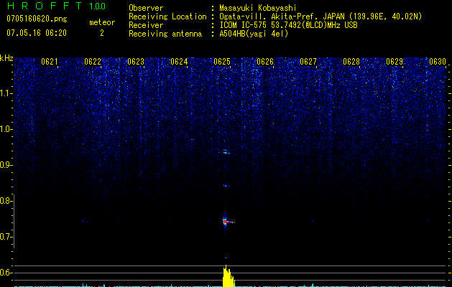Image resolution: width=452 pixels, height=287 pixels.
Task: Click the meteor count value 2
Action: (x=102, y=33)
